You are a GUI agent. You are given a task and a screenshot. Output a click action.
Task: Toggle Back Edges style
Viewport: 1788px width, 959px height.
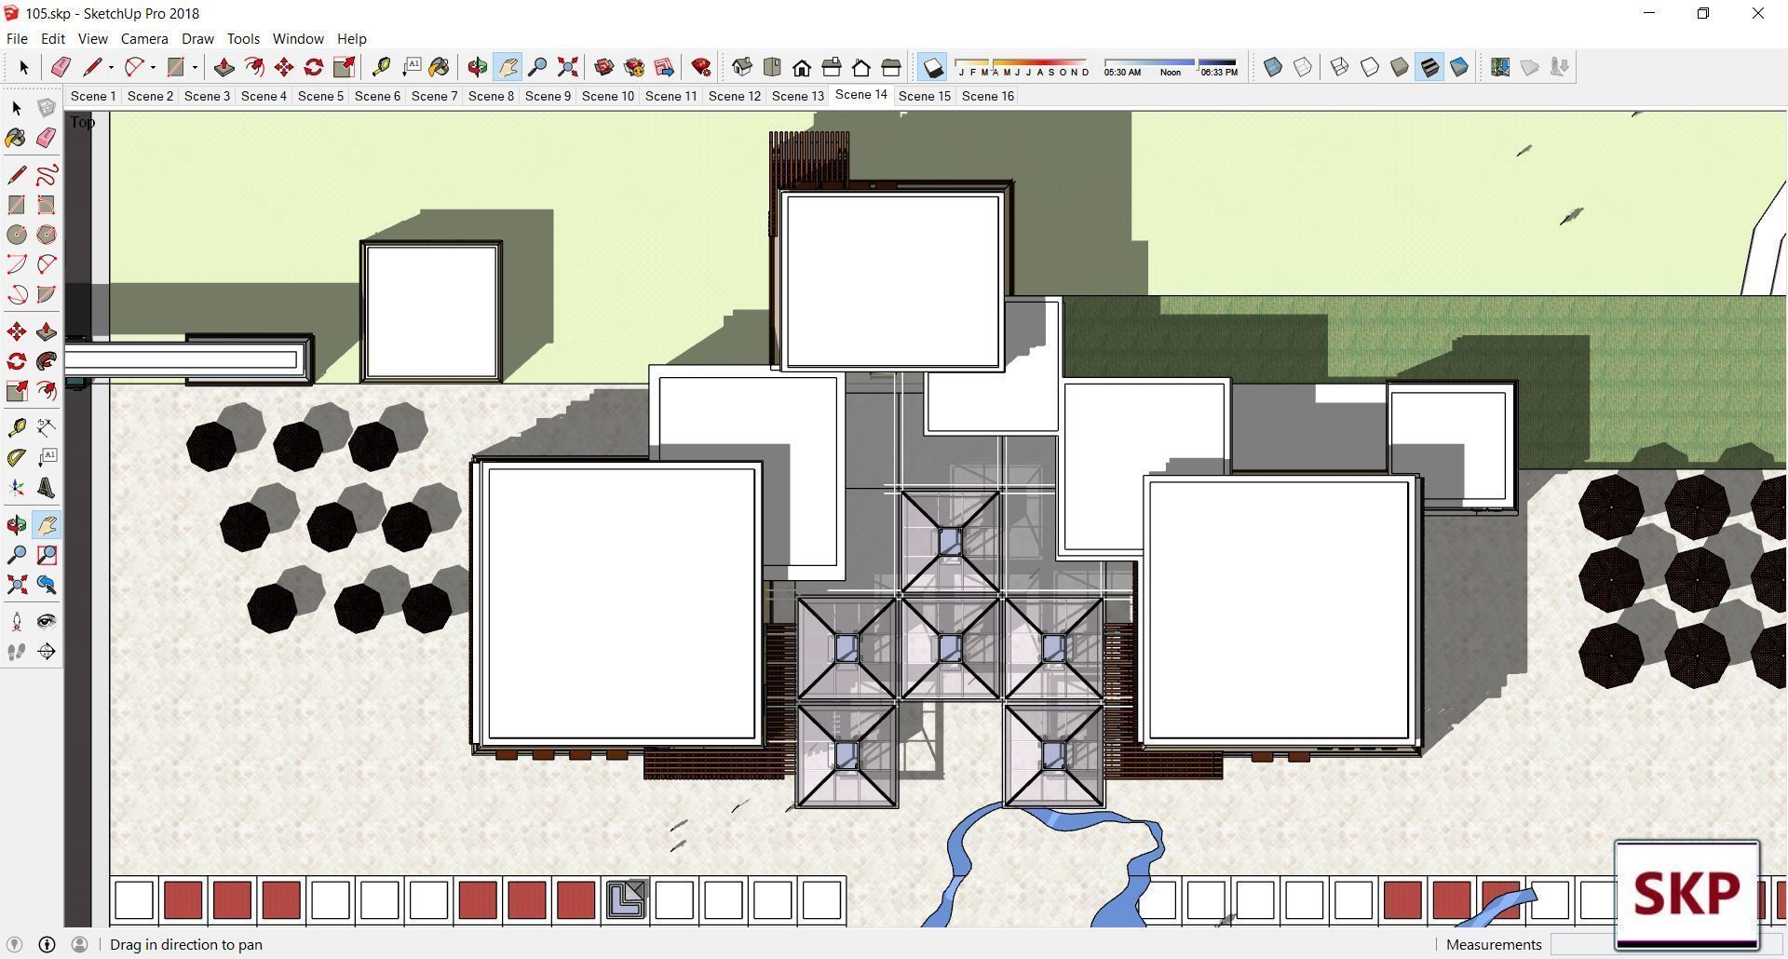(1303, 67)
